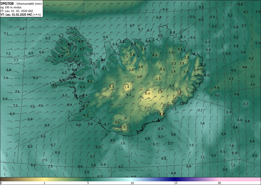
Task: Click the 7.4 value at the west edge
Action: pyautogui.click(x=5, y=78)
